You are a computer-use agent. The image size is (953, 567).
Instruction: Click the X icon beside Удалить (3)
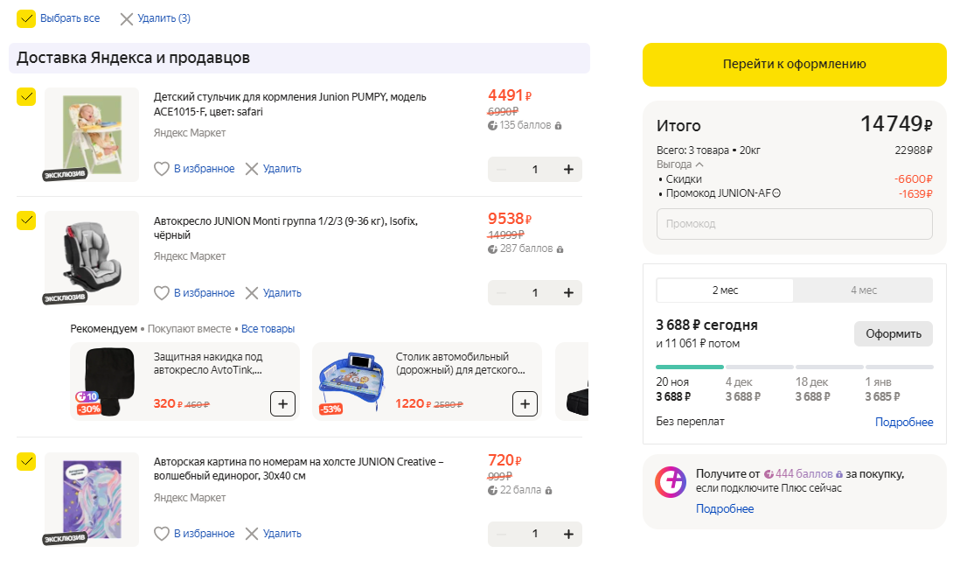click(127, 18)
